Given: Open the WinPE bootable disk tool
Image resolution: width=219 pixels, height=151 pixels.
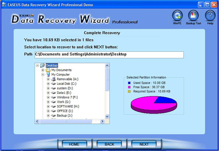Looking at the screenshot, I should click(177, 15).
